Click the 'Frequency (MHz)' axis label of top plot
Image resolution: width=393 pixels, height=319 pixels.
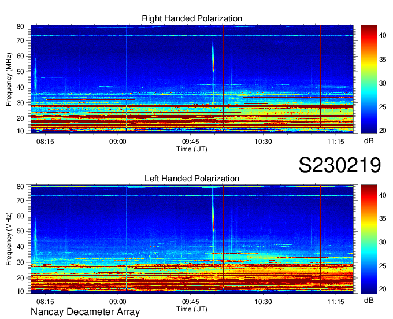pyautogui.click(x=9, y=79)
